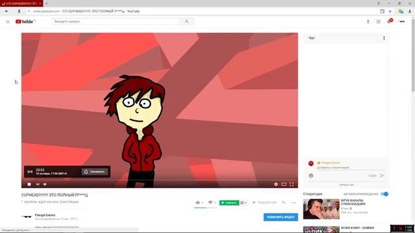Switch to theater mode
The width and height of the screenshot is (415, 233).
(x=284, y=184)
